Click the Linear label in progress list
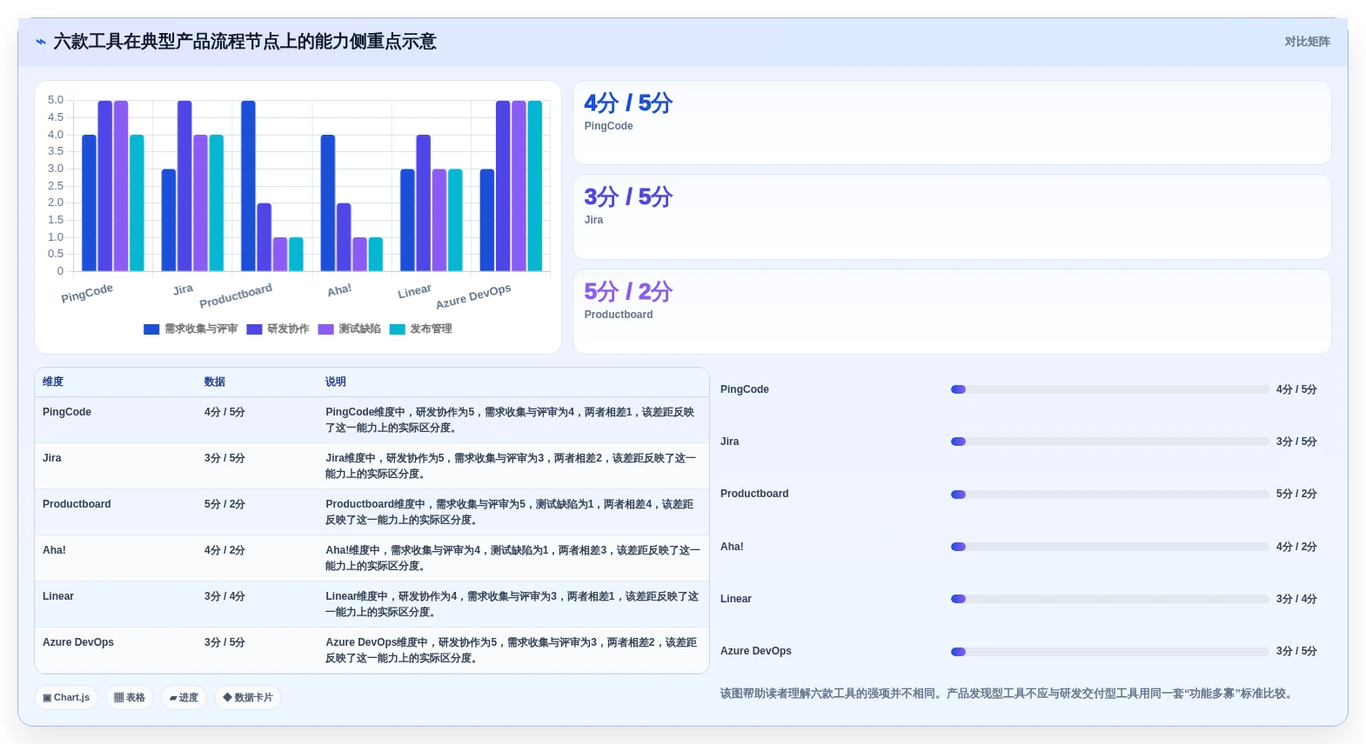 736,599
